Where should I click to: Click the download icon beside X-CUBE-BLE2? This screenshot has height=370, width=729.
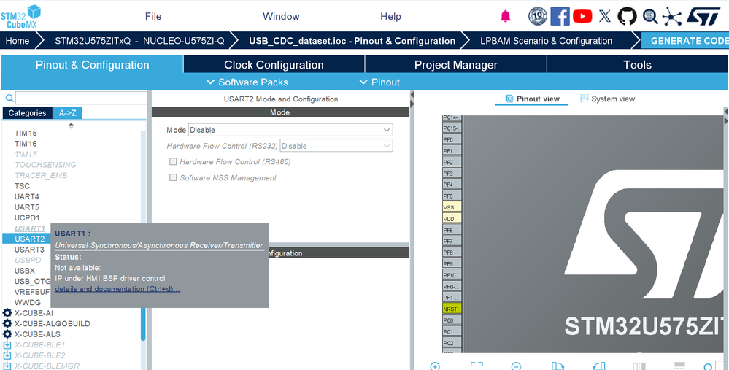tap(7, 355)
